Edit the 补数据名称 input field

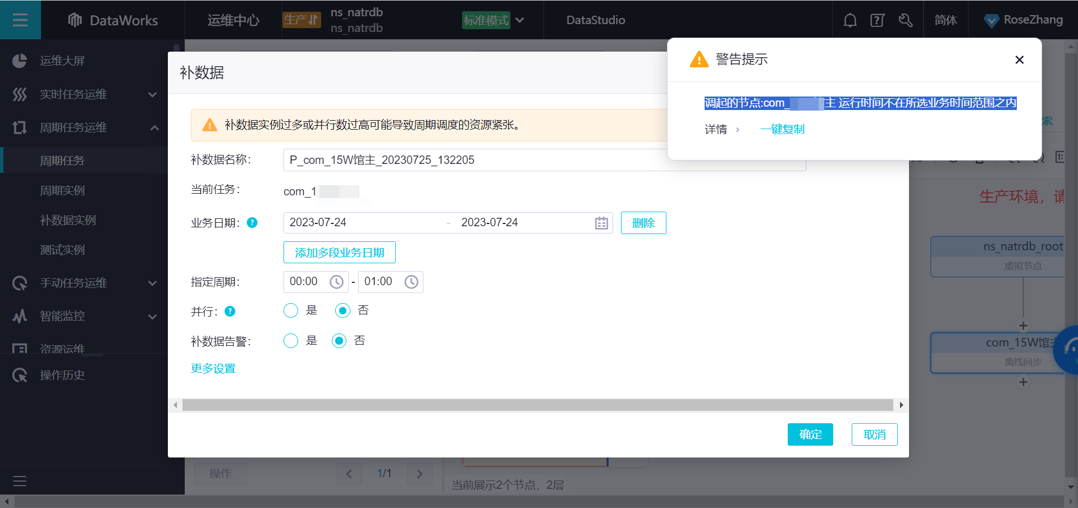click(545, 160)
